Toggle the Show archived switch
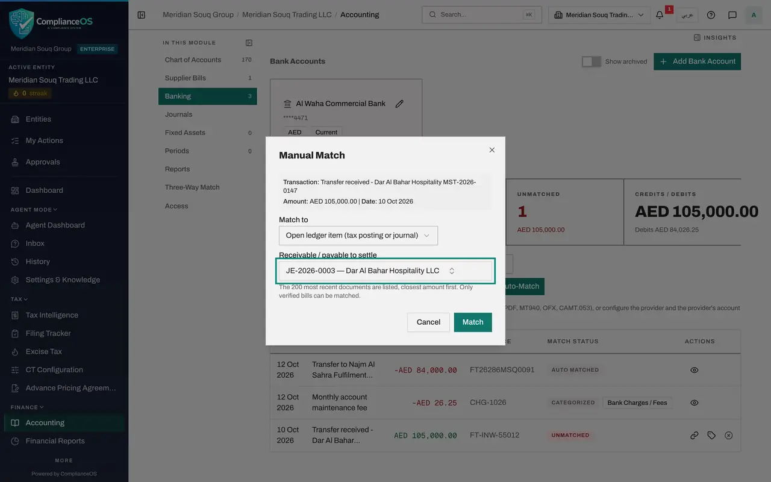Viewport: 771px width, 482px height. [592, 61]
